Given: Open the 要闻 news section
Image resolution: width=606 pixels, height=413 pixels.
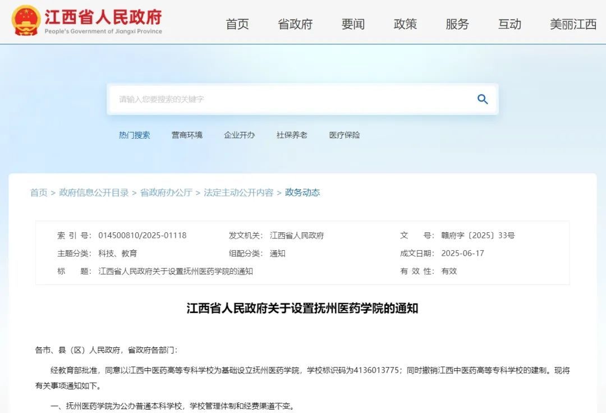Looking at the screenshot, I should pyautogui.click(x=352, y=24).
